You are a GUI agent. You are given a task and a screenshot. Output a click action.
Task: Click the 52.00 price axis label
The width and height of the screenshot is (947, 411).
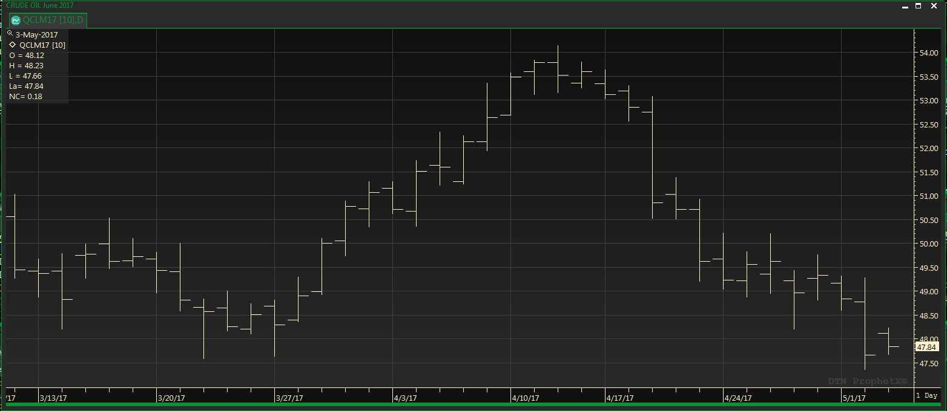coord(929,149)
